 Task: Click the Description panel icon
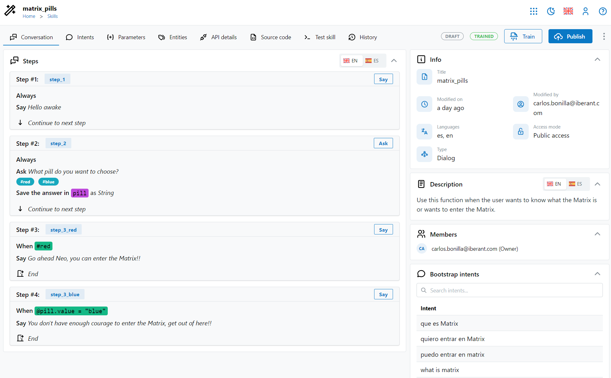point(421,184)
